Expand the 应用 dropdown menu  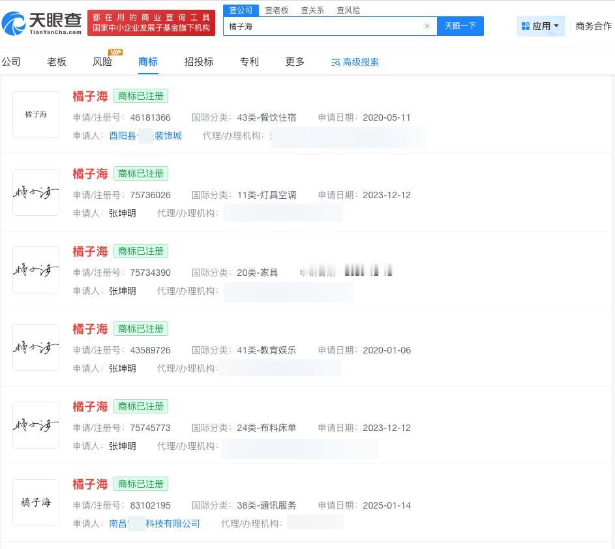tap(555, 26)
